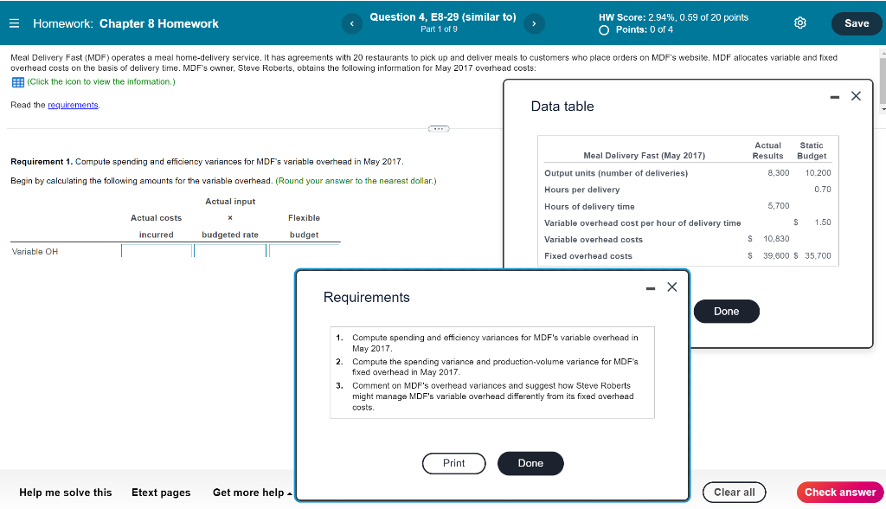Select the 10,200 static budget value

pyautogui.click(x=818, y=173)
